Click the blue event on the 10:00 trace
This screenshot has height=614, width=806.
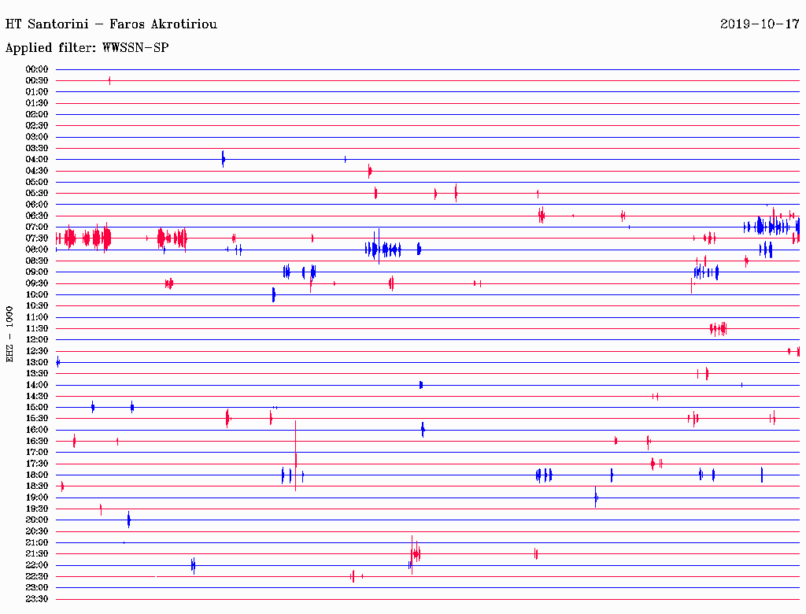[x=273, y=295]
